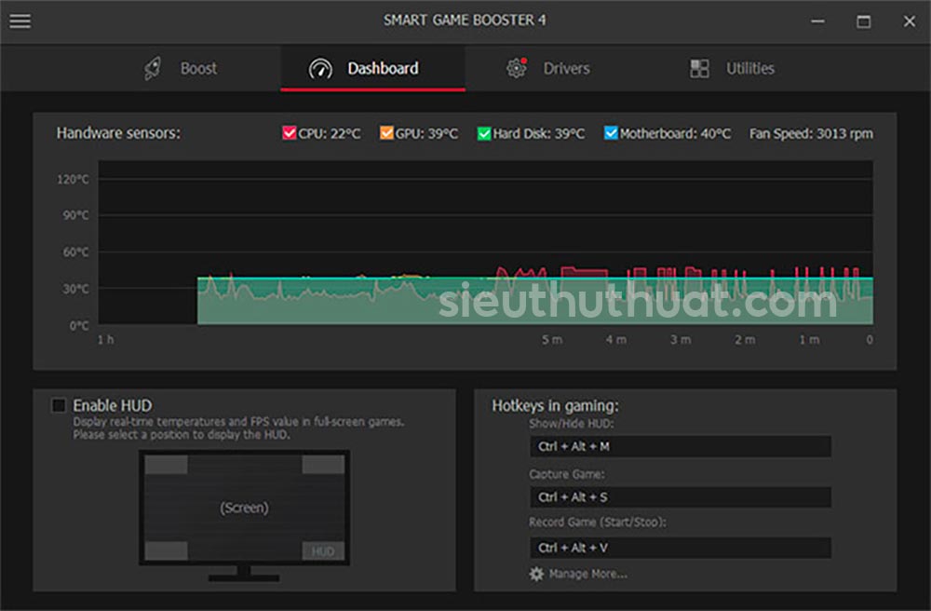The width and height of the screenshot is (931, 611).
Task: Toggle the Motherboard temperature checkbox
Action: coord(611,133)
